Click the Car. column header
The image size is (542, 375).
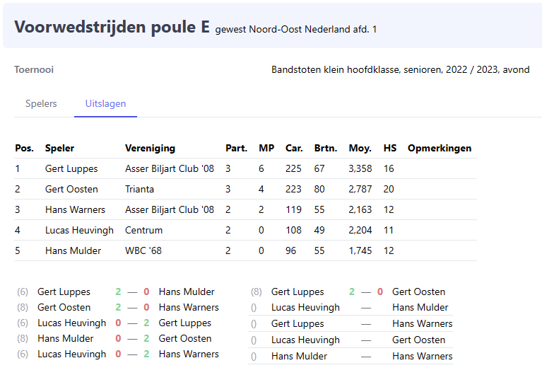294,148
